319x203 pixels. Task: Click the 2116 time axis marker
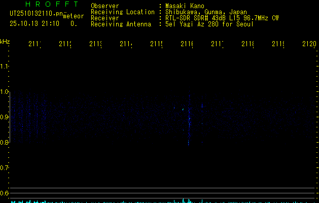tap(187, 44)
